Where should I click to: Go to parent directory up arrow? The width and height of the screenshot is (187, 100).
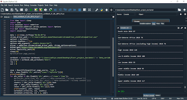pyautogui.click(x=185, y=10)
